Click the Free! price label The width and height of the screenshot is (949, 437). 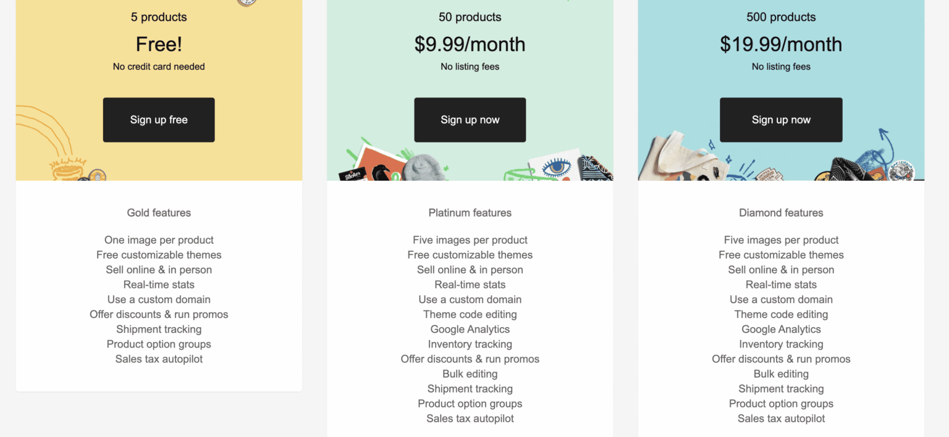point(158,44)
